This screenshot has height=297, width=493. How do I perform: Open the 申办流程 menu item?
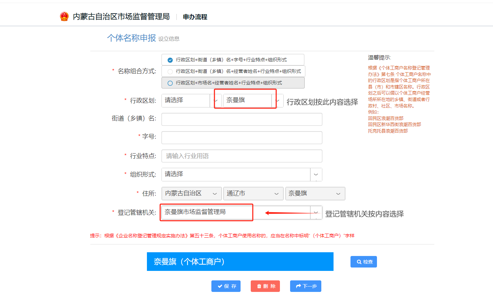tap(195, 17)
